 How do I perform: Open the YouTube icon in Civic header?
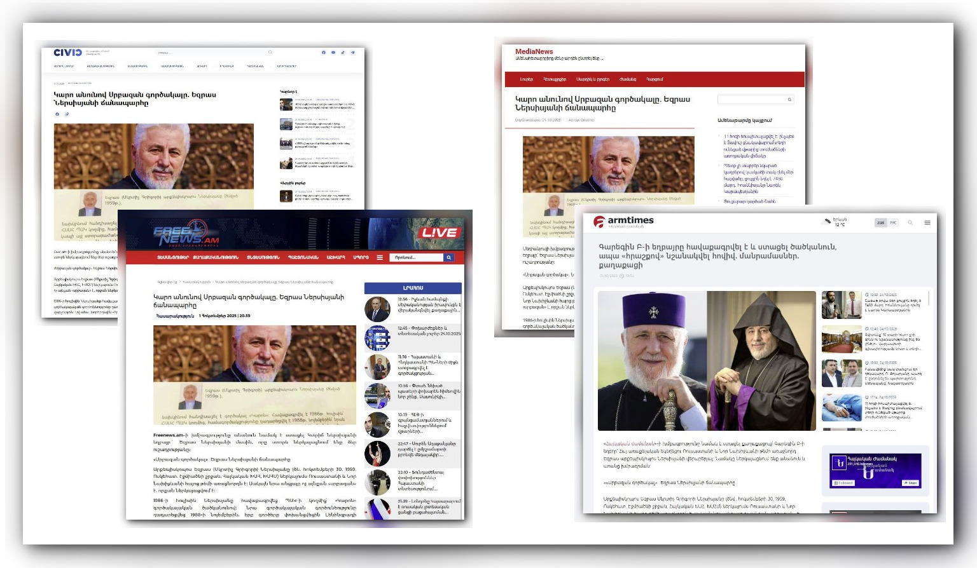(x=333, y=53)
